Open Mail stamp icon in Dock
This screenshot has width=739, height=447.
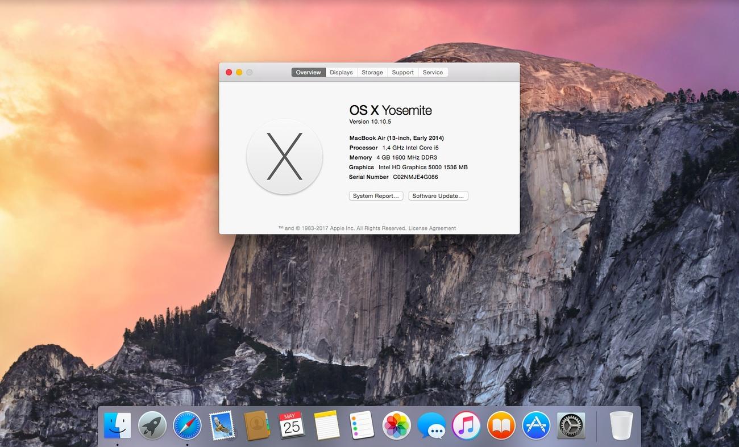[x=222, y=425]
